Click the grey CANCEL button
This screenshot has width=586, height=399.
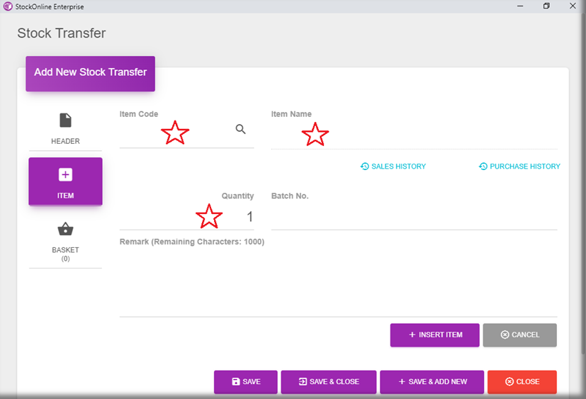tap(519, 335)
